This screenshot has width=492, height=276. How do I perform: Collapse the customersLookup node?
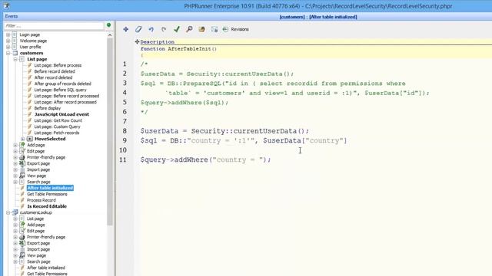click(8, 212)
